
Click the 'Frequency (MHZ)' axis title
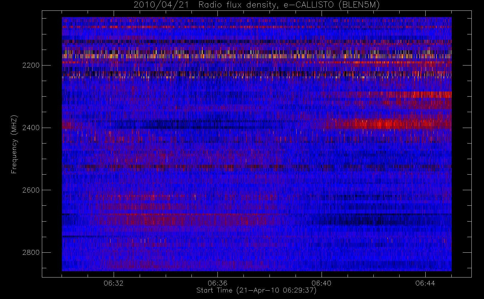tap(14, 144)
